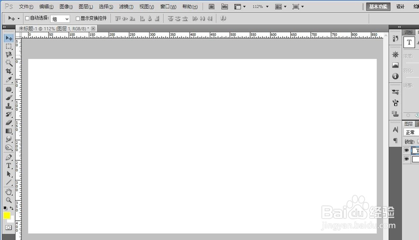Expand the toolbox with double arrow
This screenshot has height=240, width=419.
tap(5, 27)
